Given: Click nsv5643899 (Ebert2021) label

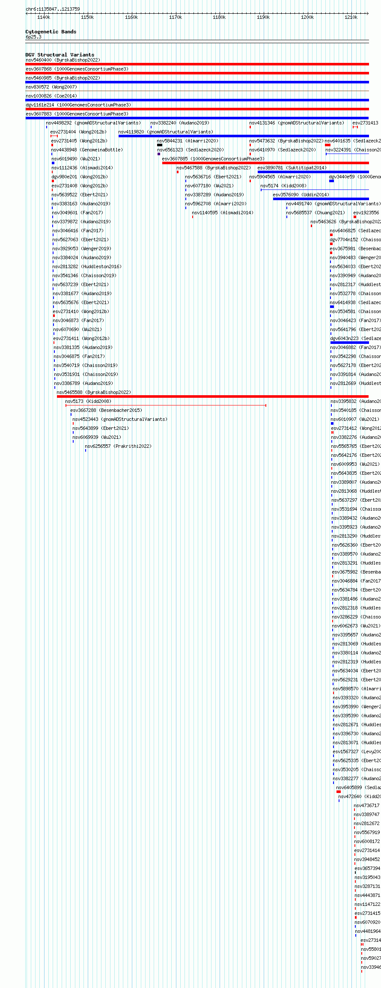Looking at the screenshot, I should 101,428.
